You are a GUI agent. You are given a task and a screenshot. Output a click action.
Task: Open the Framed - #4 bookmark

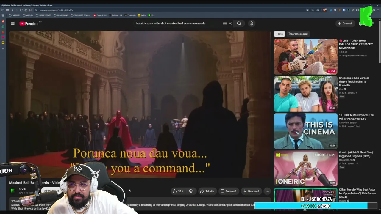point(100,15)
